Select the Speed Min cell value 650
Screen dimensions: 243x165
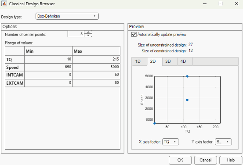(x=48, y=67)
